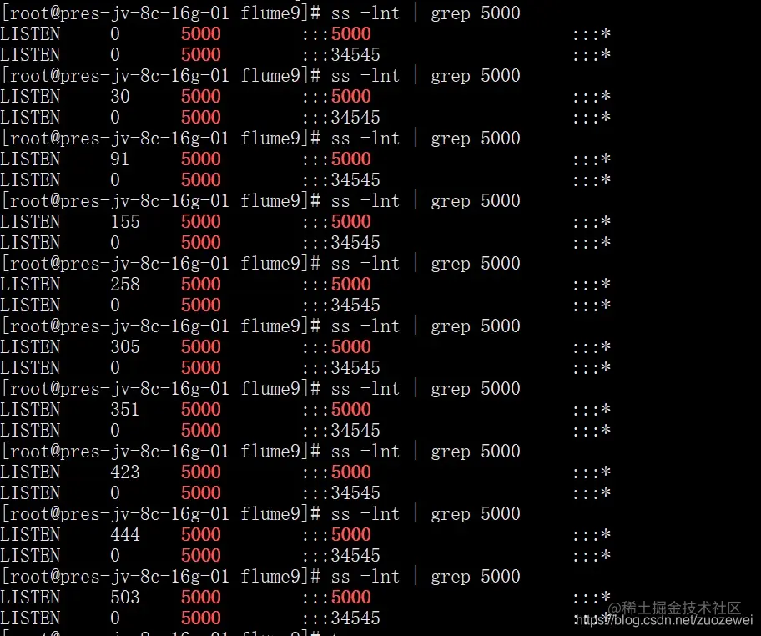The image size is (761, 636).
Task: Click the Recv-Q value 91
Action: (x=120, y=159)
